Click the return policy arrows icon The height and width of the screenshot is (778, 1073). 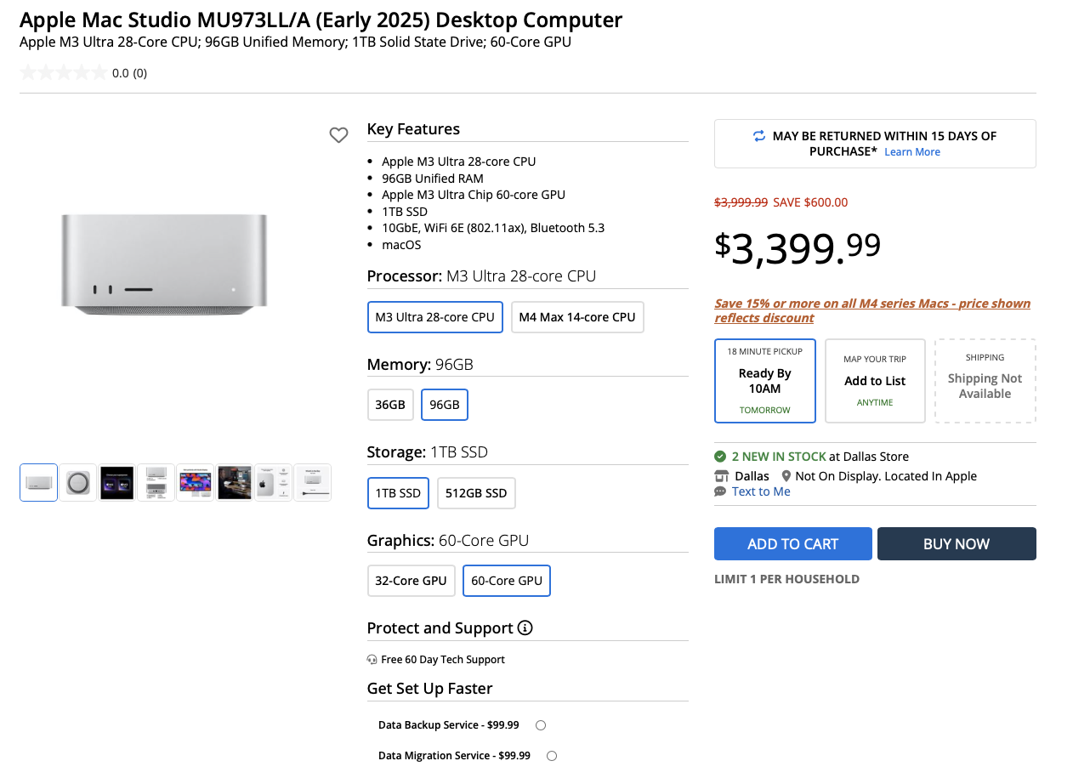759,136
